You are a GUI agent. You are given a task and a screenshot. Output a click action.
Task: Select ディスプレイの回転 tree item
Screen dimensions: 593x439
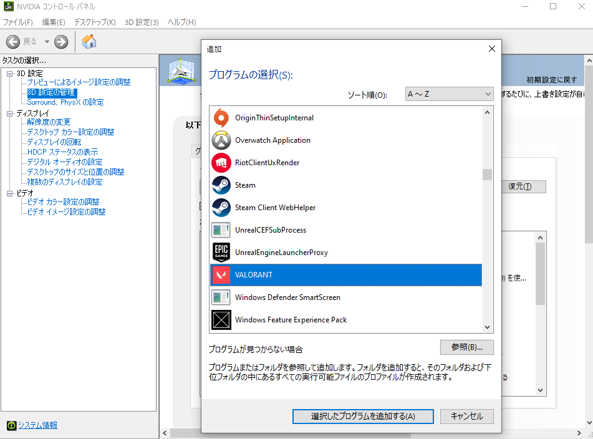click(x=54, y=142)
